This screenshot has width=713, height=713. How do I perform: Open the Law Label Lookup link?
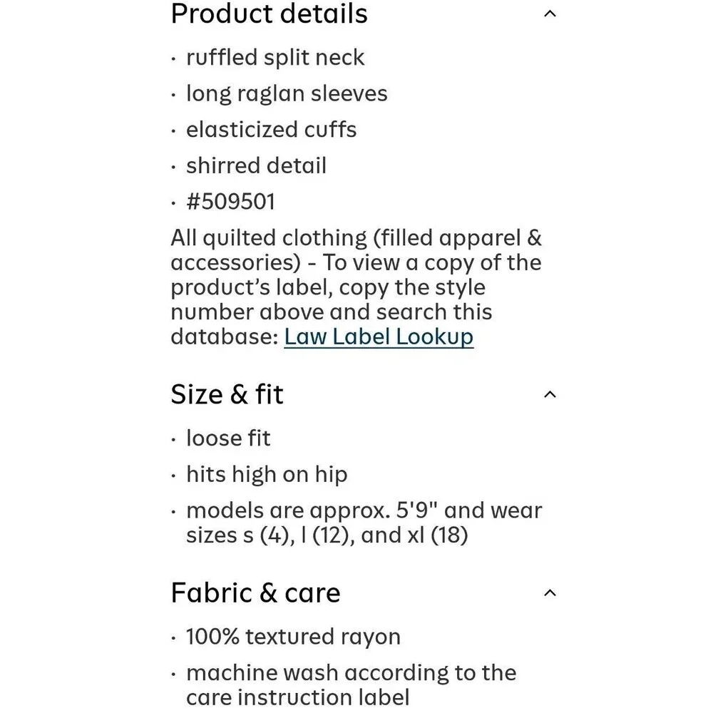(379, 336)
